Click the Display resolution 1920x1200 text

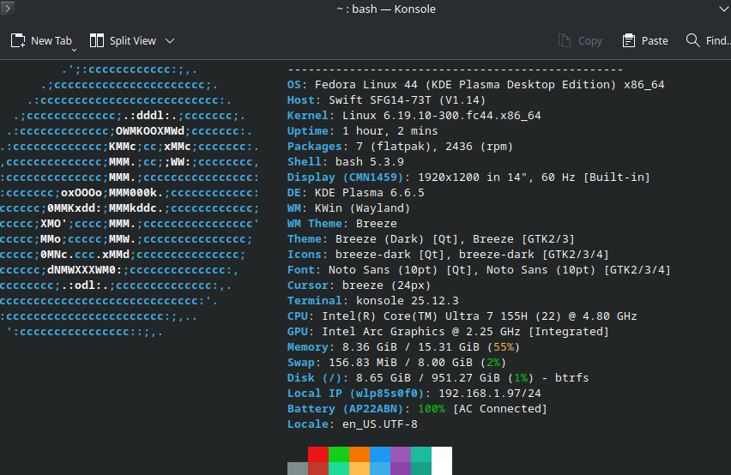[x=449, y=177]
